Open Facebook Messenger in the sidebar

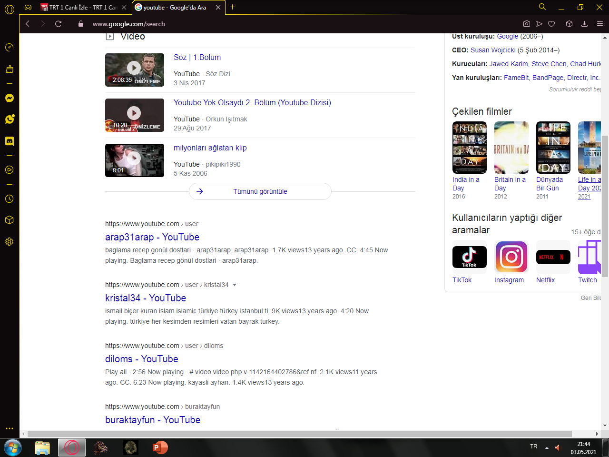tap(10, 98)
